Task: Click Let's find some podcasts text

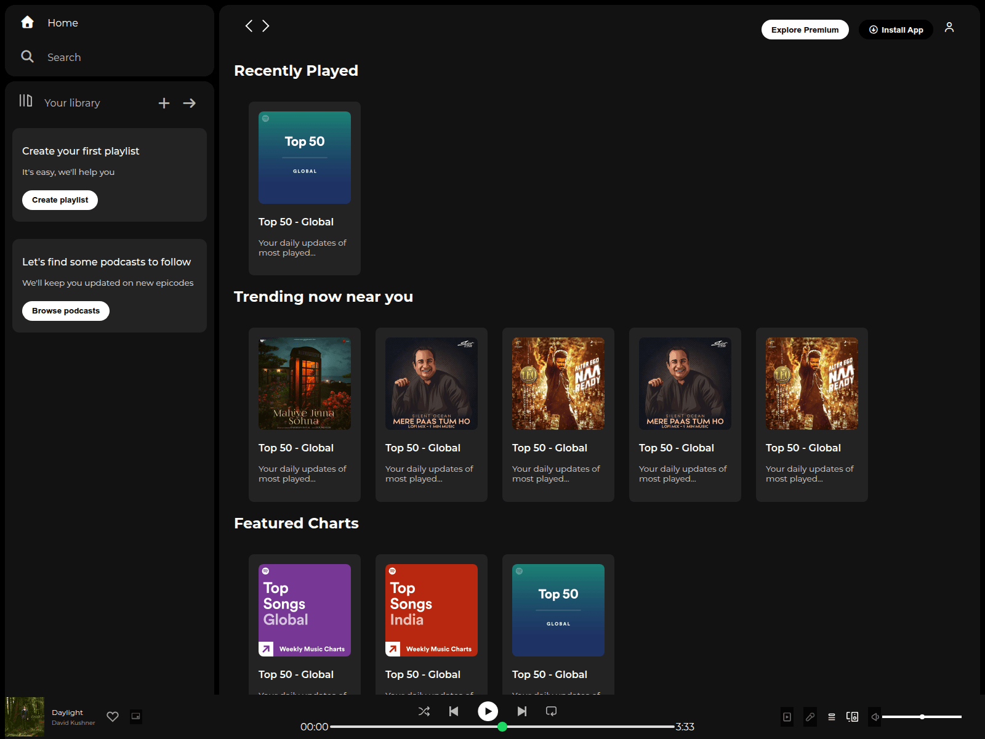Action: pos(107,262)
